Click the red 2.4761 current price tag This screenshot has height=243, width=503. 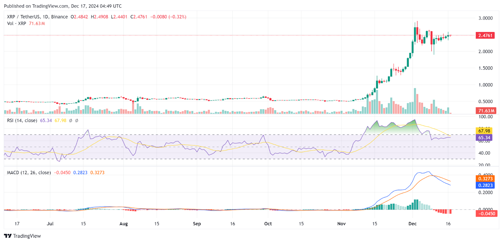point(485,36)
